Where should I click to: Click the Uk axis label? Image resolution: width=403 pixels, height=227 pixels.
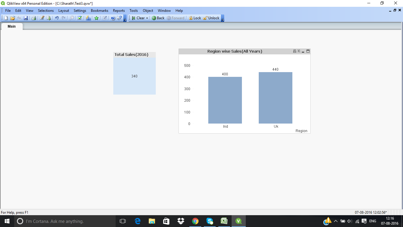(x=276, y=127)
